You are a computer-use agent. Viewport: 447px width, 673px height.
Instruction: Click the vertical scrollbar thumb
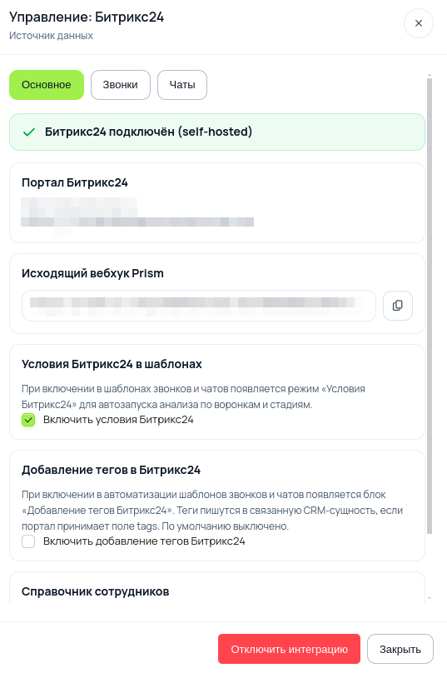pyautogui.click(x=430, y=306)
